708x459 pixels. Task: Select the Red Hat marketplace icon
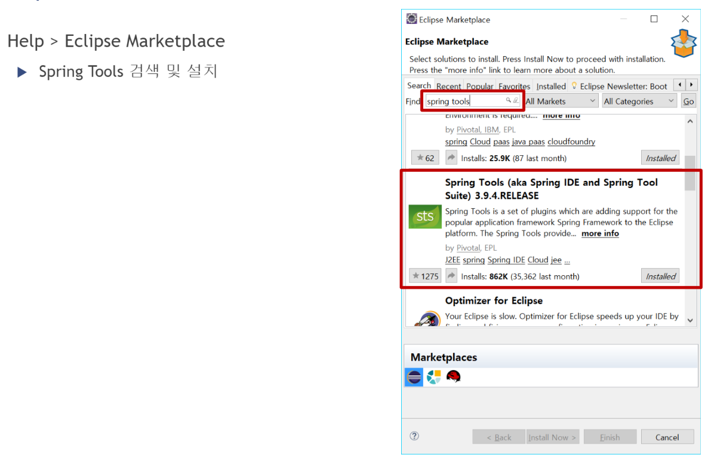(453, 377)
